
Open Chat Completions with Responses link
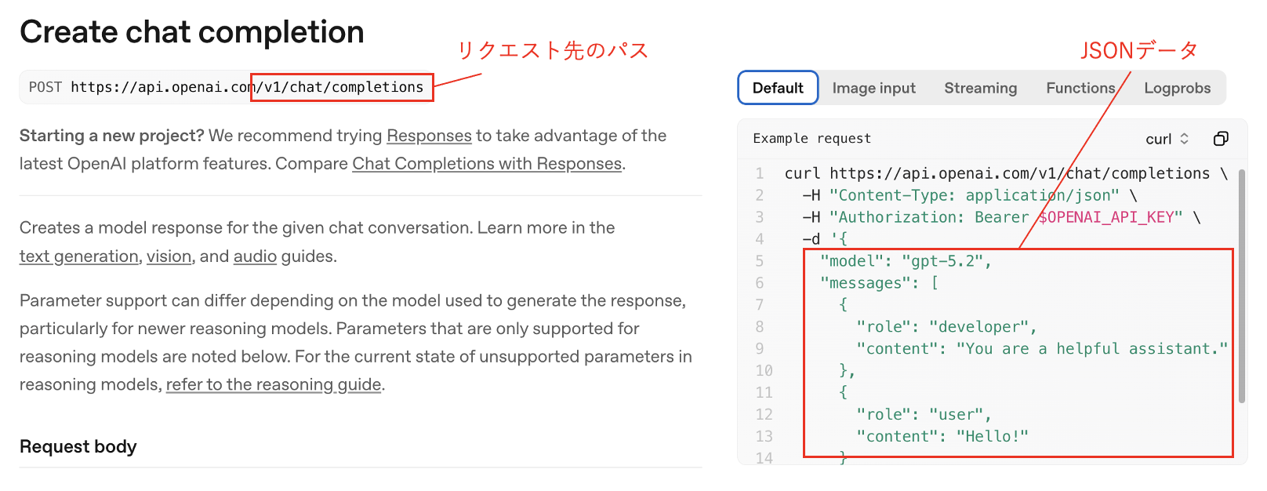coord(486,164)
